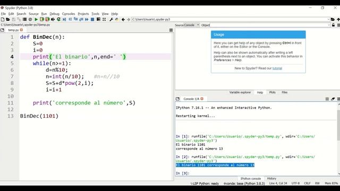Expand the Object combo box arrow

pos(329,25)
